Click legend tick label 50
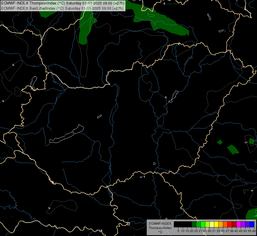Screen dimensions: 257x236 pos(245,231)
